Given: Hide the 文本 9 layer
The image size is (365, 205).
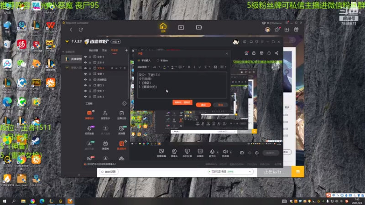Looking at the screenshot, I should click(85, 56).
